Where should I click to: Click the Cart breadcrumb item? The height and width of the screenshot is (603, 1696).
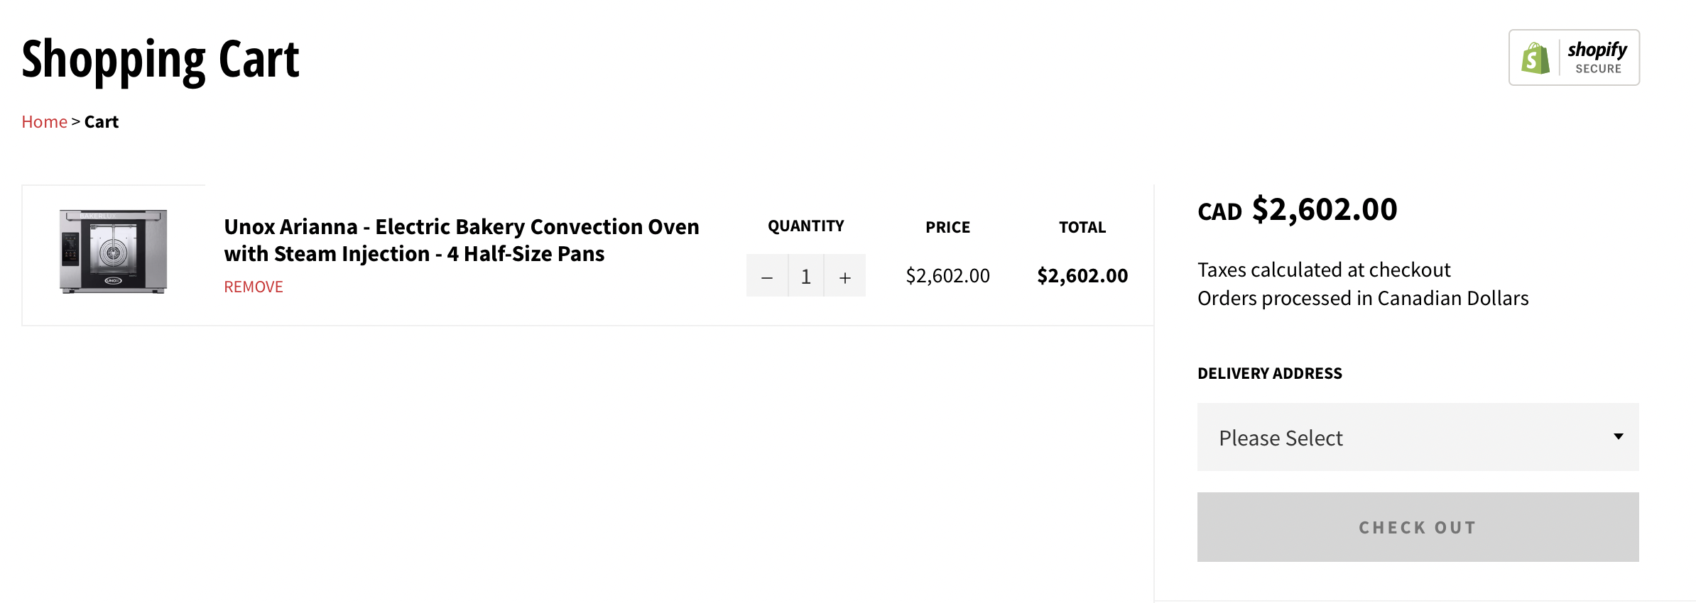pos(102,122)
